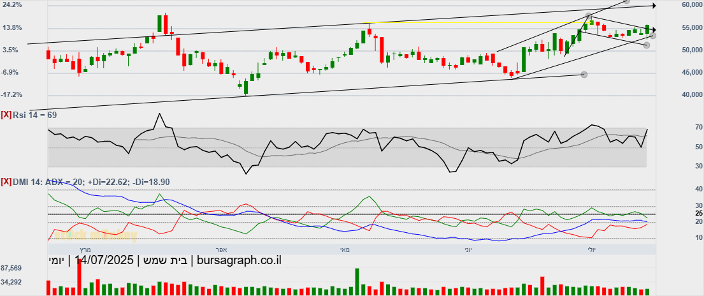Click the 13.8% percent axis label
Screen dimensions: 704x296
(12, 28)
